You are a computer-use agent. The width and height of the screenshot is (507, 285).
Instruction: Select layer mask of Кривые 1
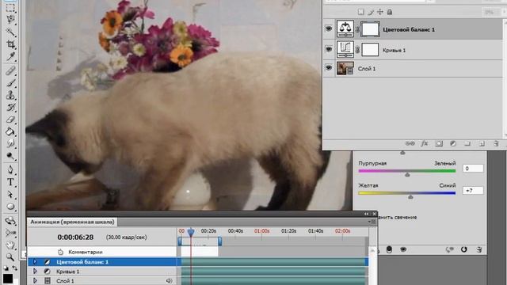(370, 50)
